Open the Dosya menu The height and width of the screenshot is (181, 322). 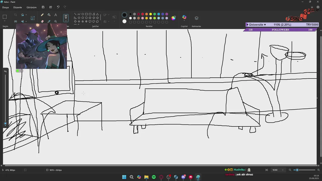click(x=6, y=7)
